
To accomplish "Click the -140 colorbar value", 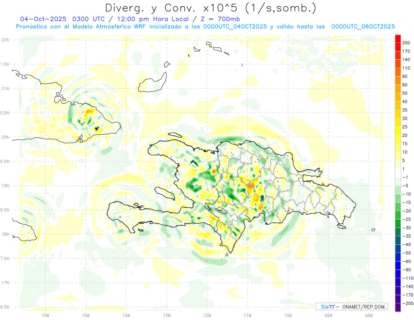I will pyautogui.click(x=407, y=287).
